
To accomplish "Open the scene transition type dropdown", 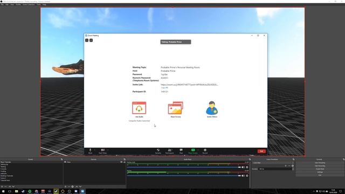I will [273, 163].
